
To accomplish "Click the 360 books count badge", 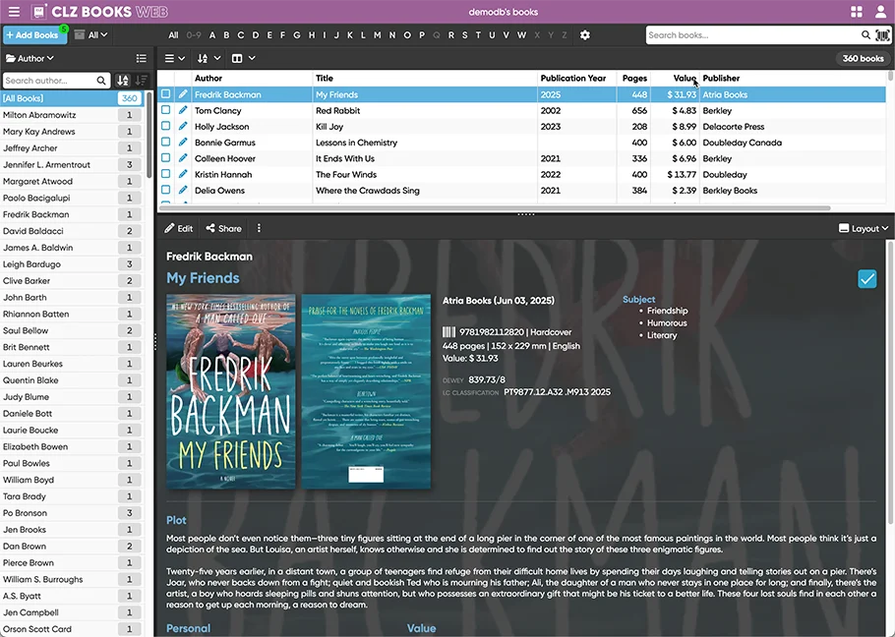I will point(863,58).
